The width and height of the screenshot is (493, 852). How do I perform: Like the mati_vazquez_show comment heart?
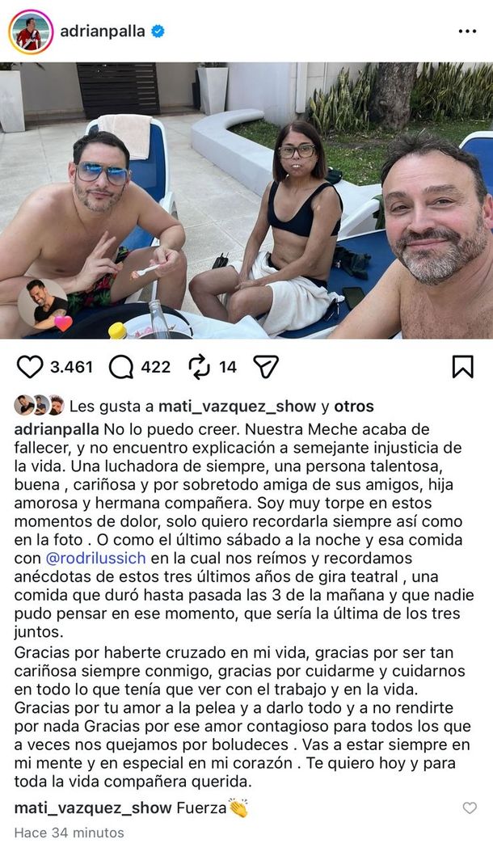(470, 808)
